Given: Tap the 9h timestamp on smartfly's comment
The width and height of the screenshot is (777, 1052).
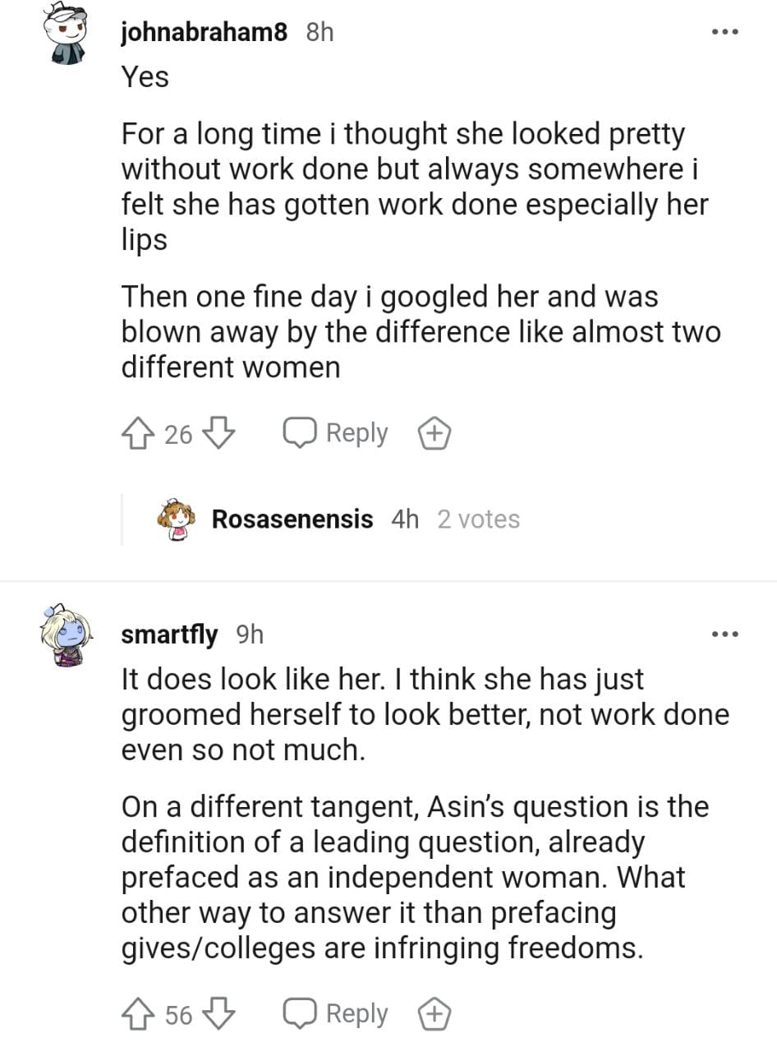Looking at the screenshot, I should coord(250,634).
